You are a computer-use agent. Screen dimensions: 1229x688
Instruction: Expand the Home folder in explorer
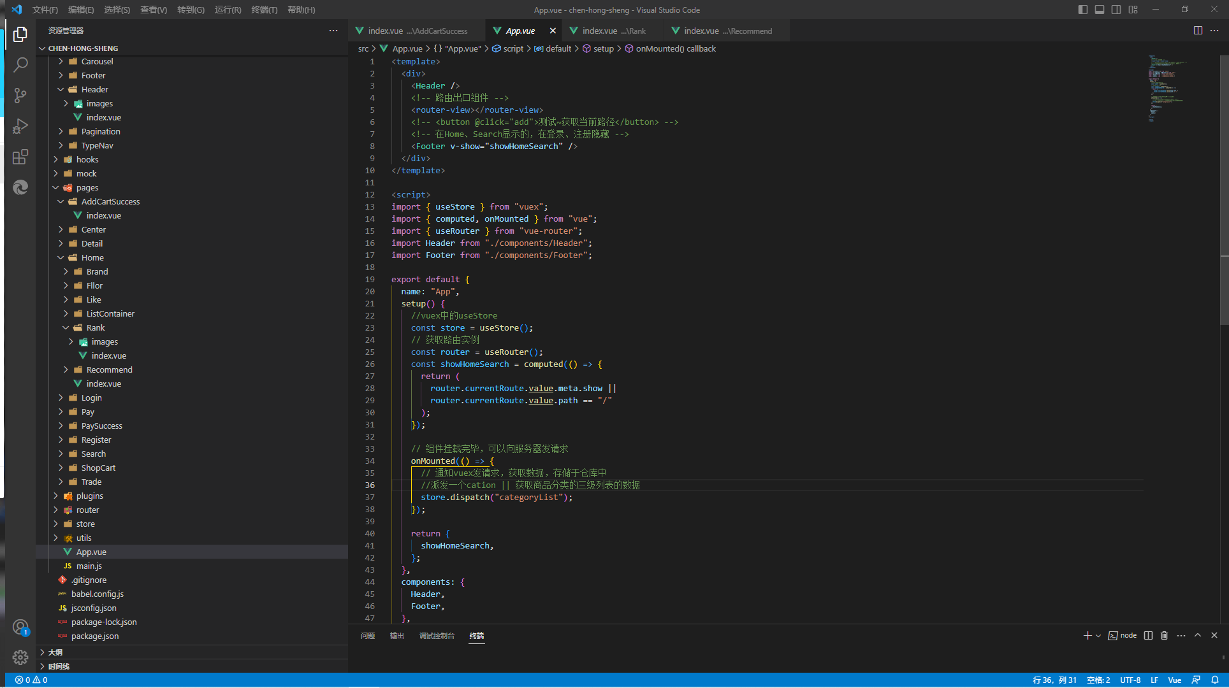click(66, 257)
